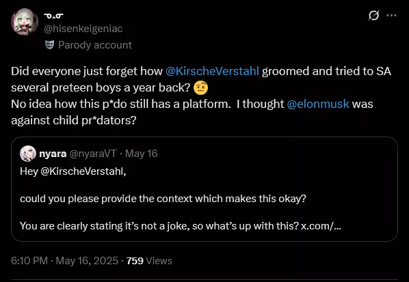The height and width of the screenshot is (282, 409).
Task: Click the poster's display name
Action: point(53,16)
